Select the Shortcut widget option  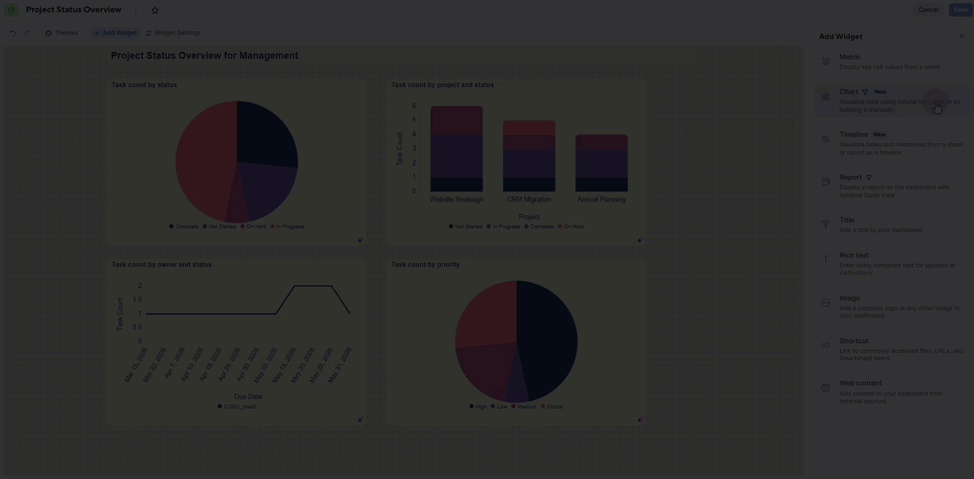pos(892,349)
